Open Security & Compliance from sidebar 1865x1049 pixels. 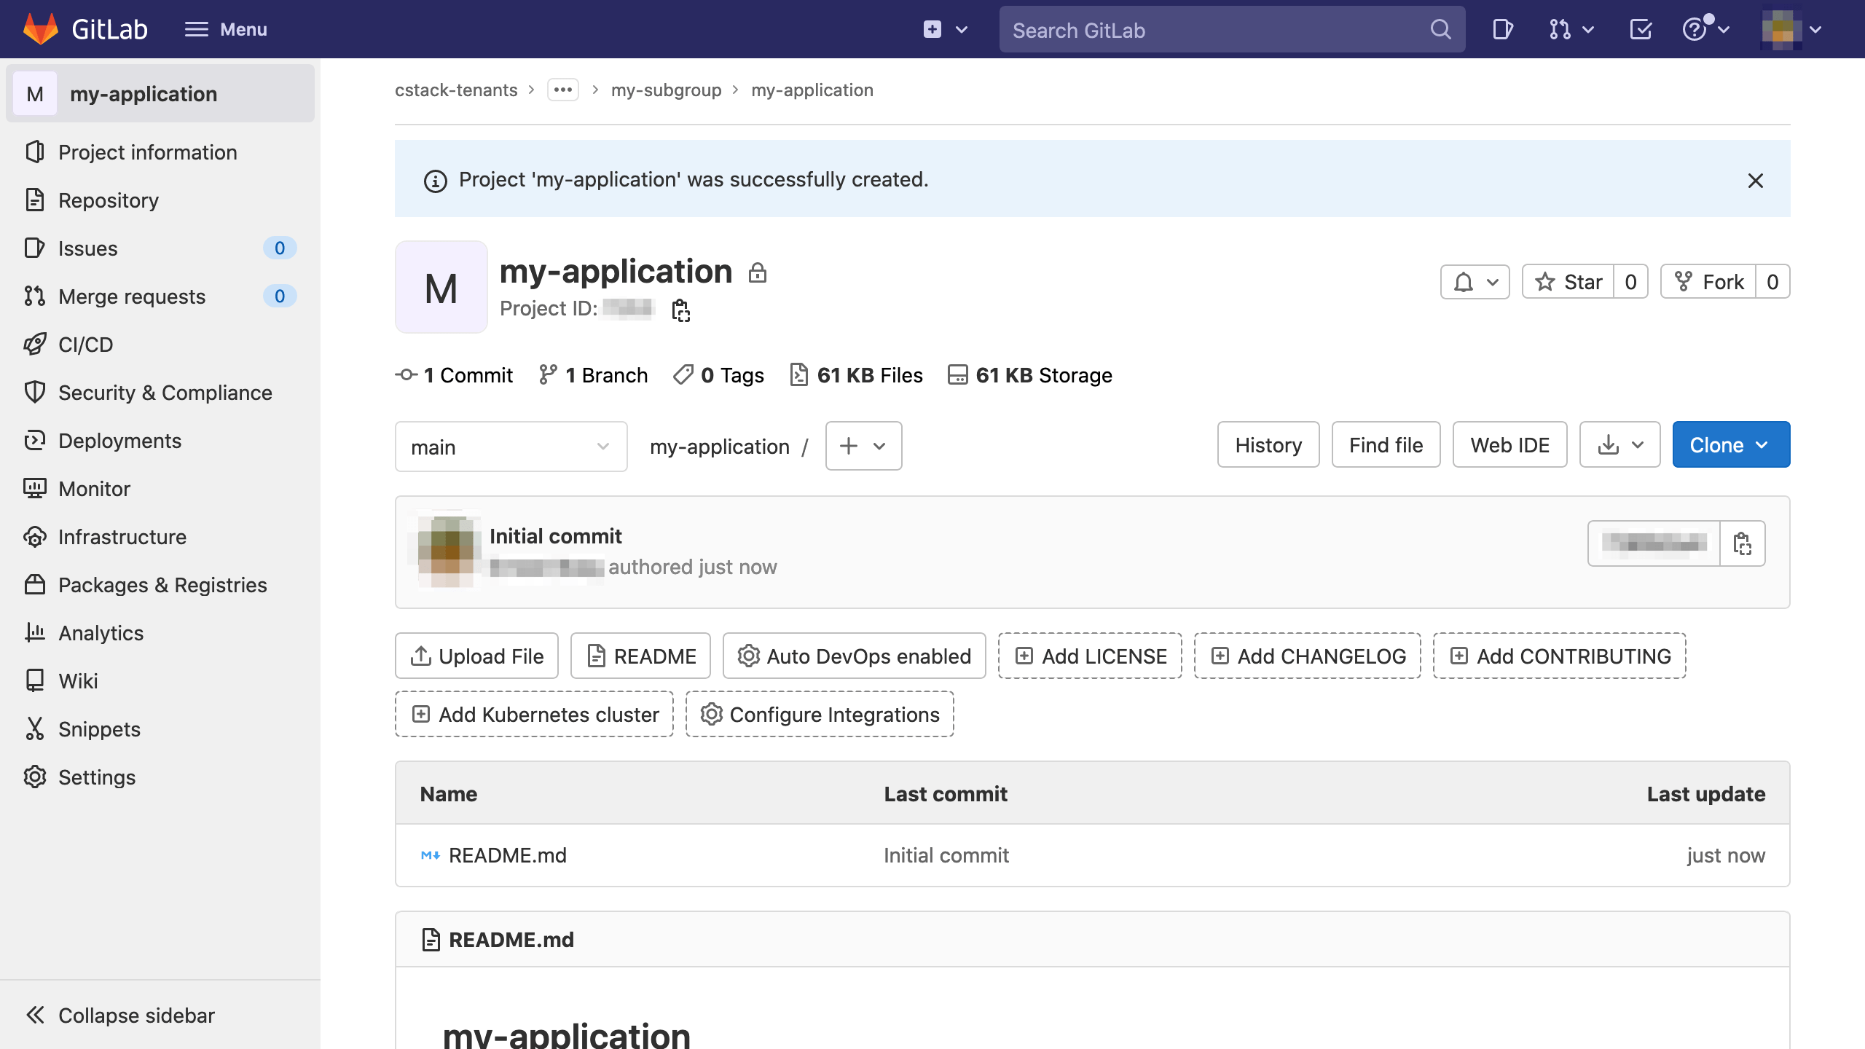[165, 392]
